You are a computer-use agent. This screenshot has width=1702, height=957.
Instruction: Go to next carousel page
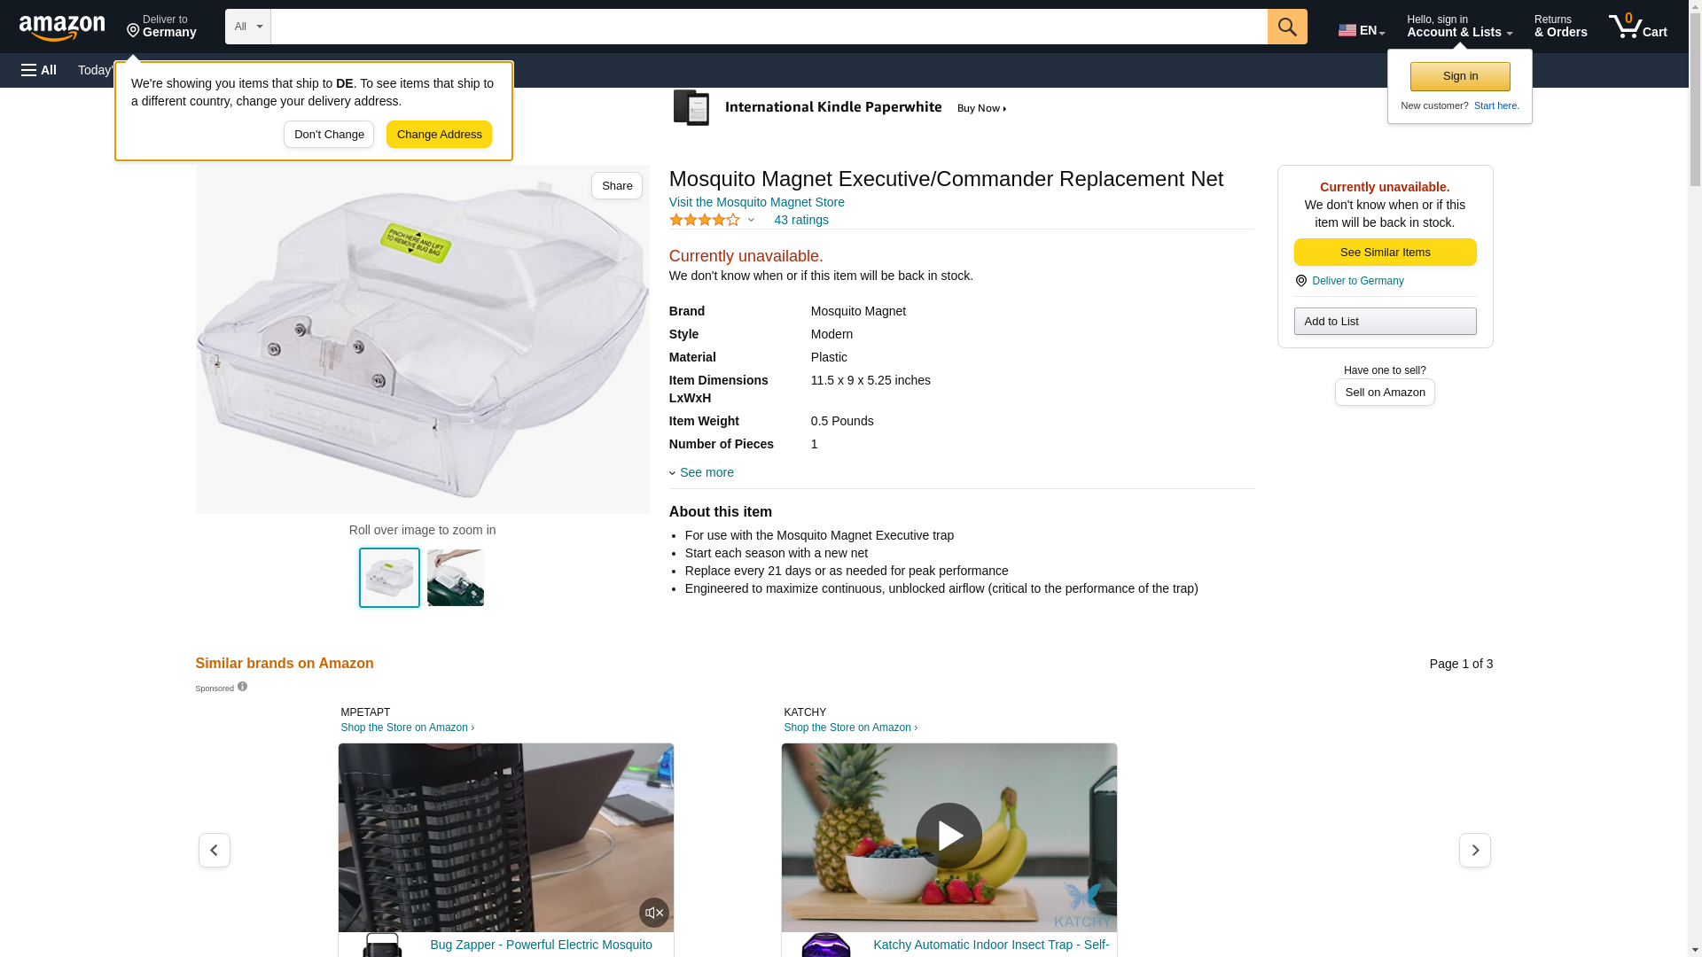tap(1475, 850)
